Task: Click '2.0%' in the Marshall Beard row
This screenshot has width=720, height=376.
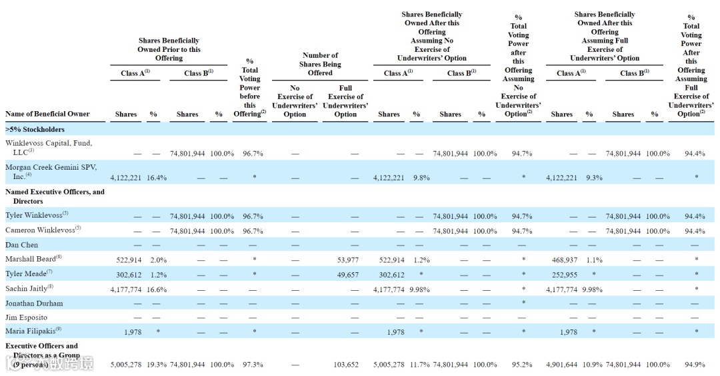Action: tap(159, 260)
